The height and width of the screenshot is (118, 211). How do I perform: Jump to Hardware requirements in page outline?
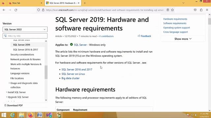click(x=175, y=19)
